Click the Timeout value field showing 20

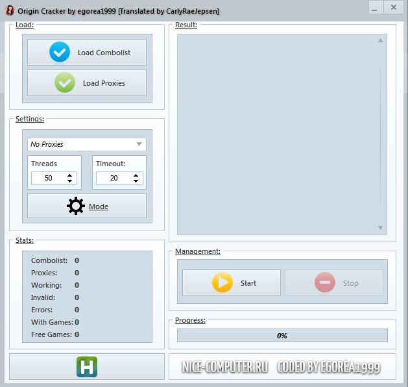click(x=114, y=178)
